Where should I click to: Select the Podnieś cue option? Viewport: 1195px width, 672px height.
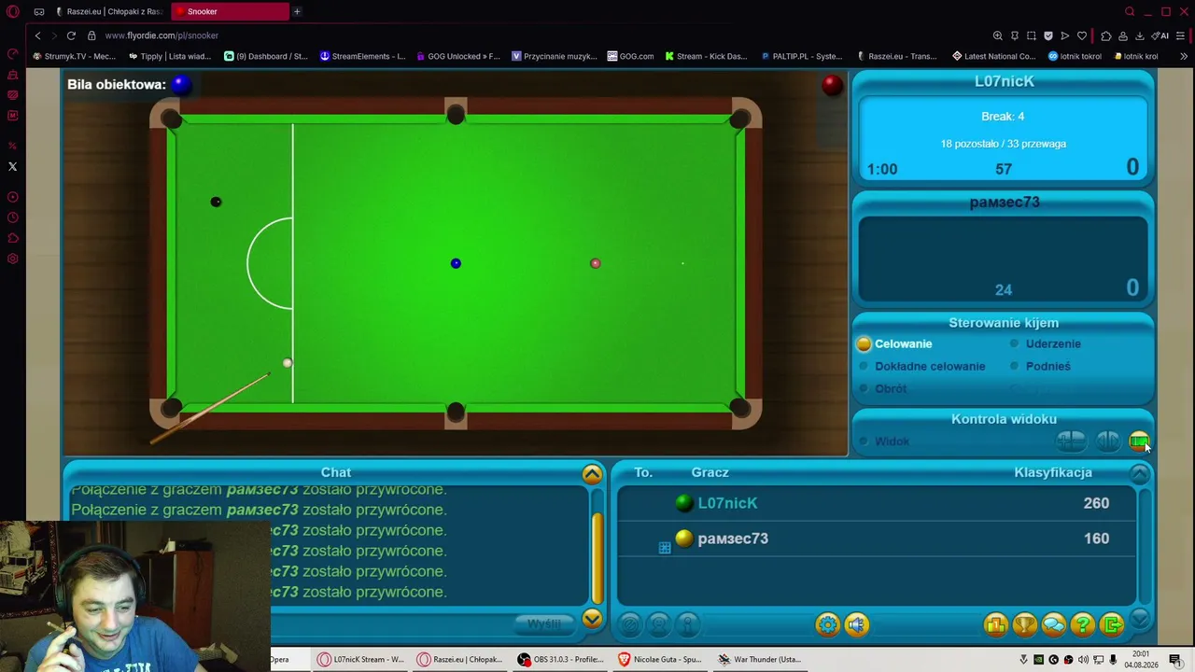coord(1041,366)
